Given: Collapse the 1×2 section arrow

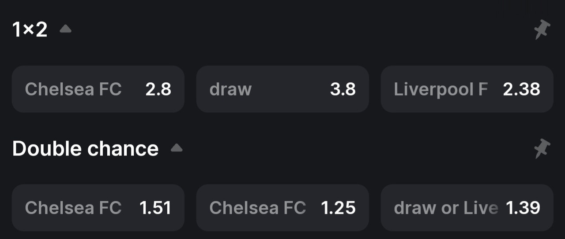Looking at the screenshot, I should coord(65,29).
